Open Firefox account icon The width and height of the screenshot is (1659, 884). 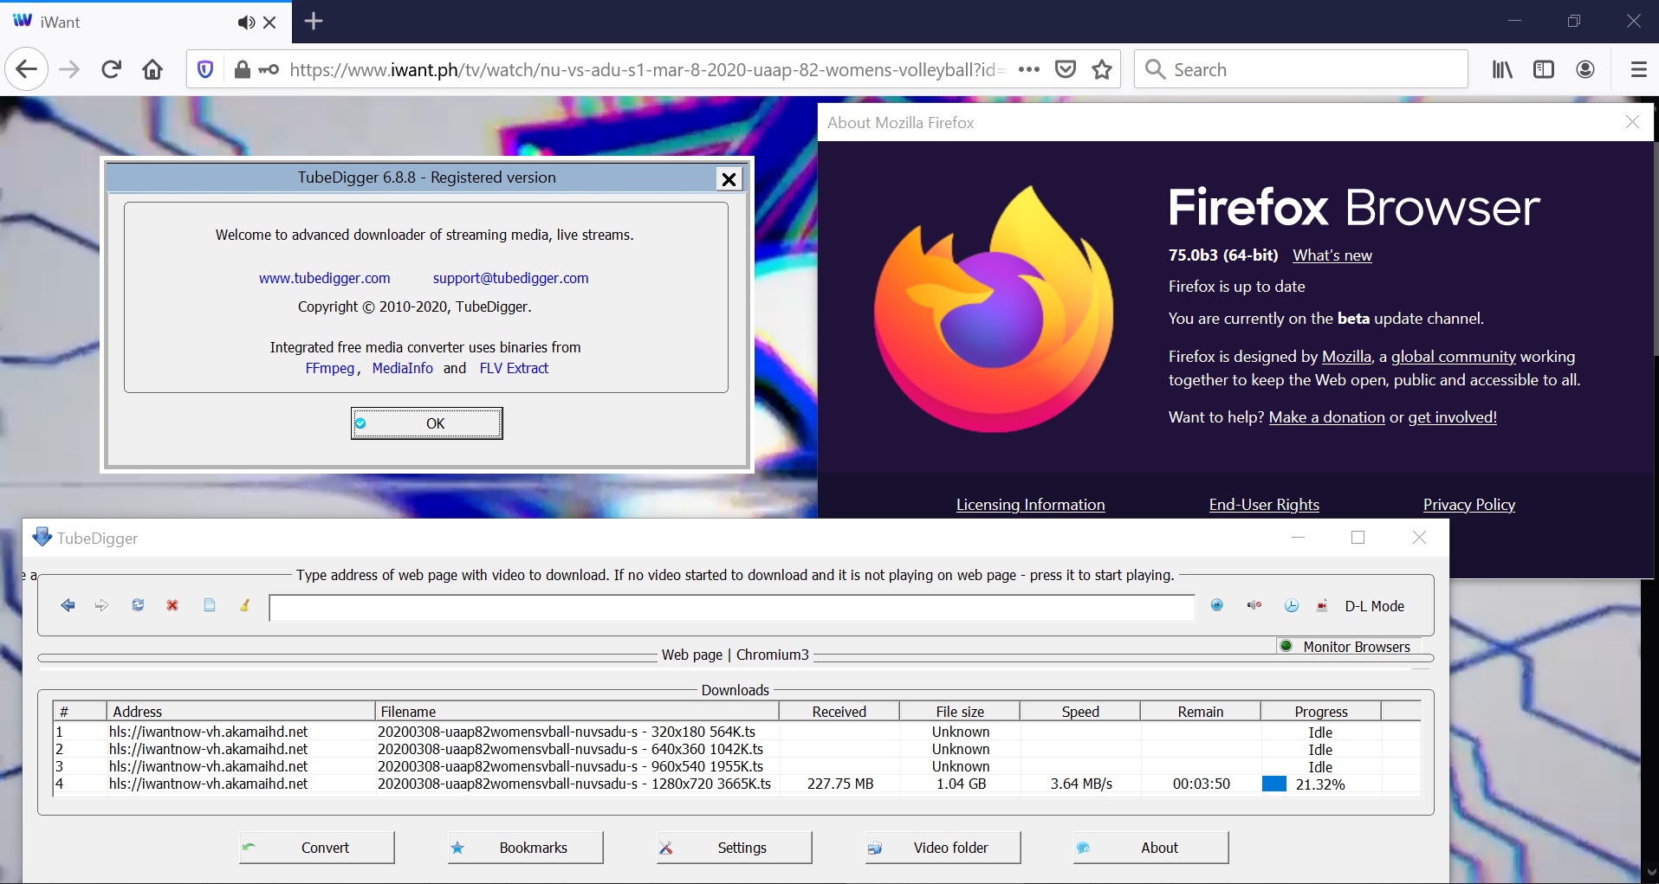(1585, 69)
